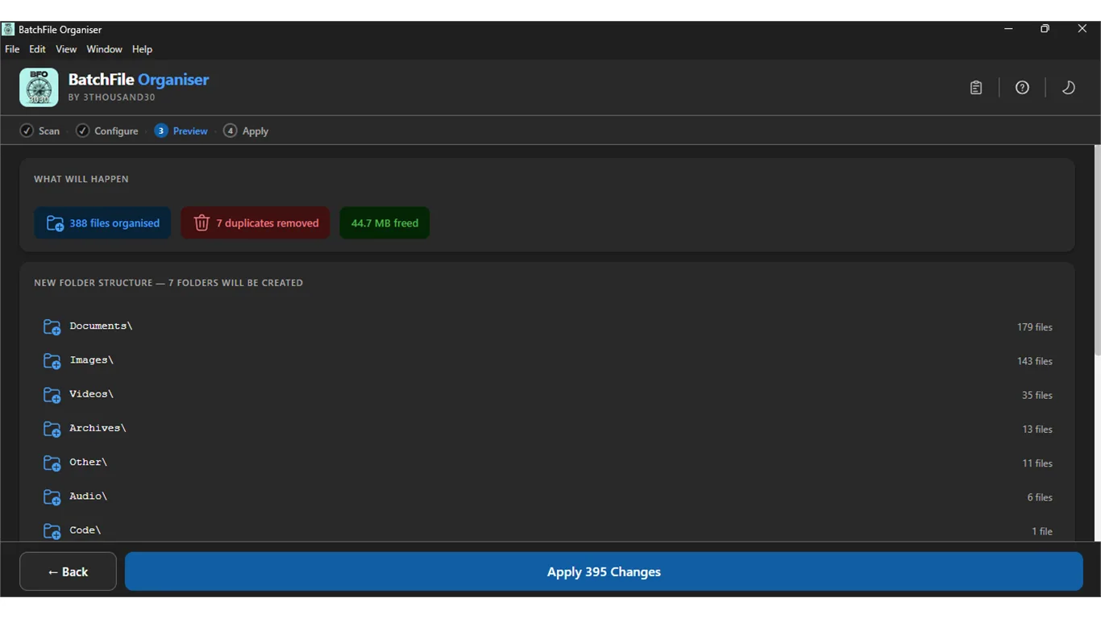The width and height of the screenshot is (1101, 619).
Task: Click the folder icon next to Archives\
Action: (52, 429)
